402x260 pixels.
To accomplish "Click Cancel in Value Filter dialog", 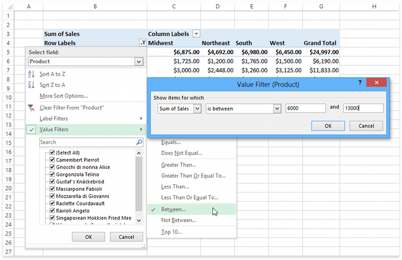I will coord(366,126).
